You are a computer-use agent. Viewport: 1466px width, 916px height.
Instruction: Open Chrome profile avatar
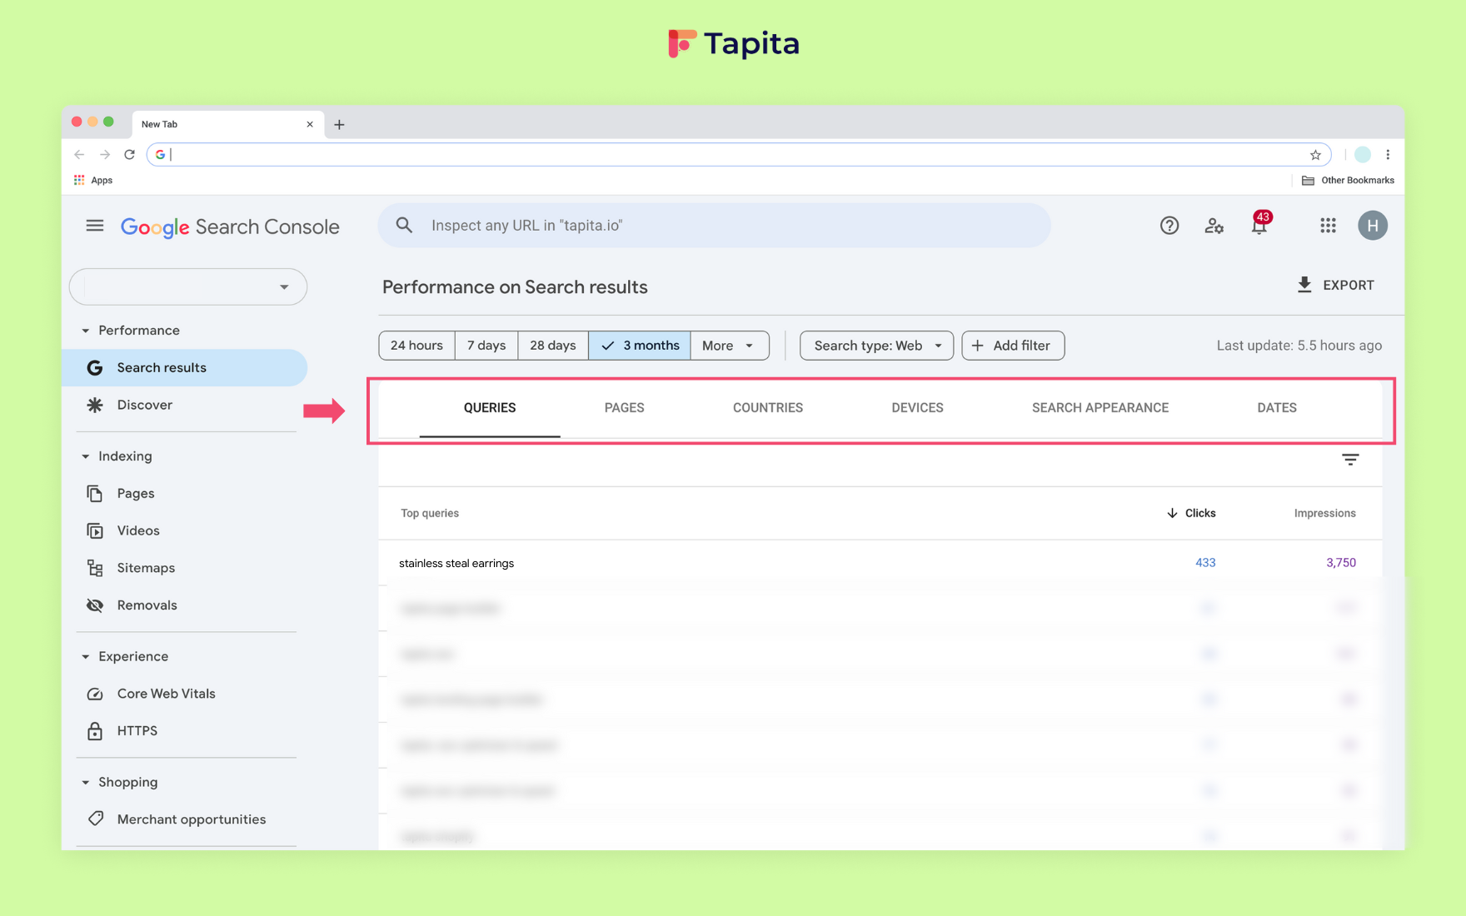(1363, 154)
